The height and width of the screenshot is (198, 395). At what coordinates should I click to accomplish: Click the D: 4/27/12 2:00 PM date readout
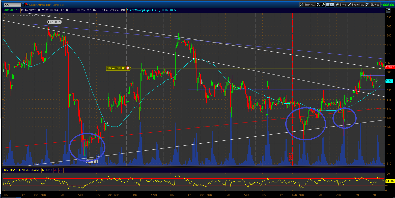pos(33,10)
